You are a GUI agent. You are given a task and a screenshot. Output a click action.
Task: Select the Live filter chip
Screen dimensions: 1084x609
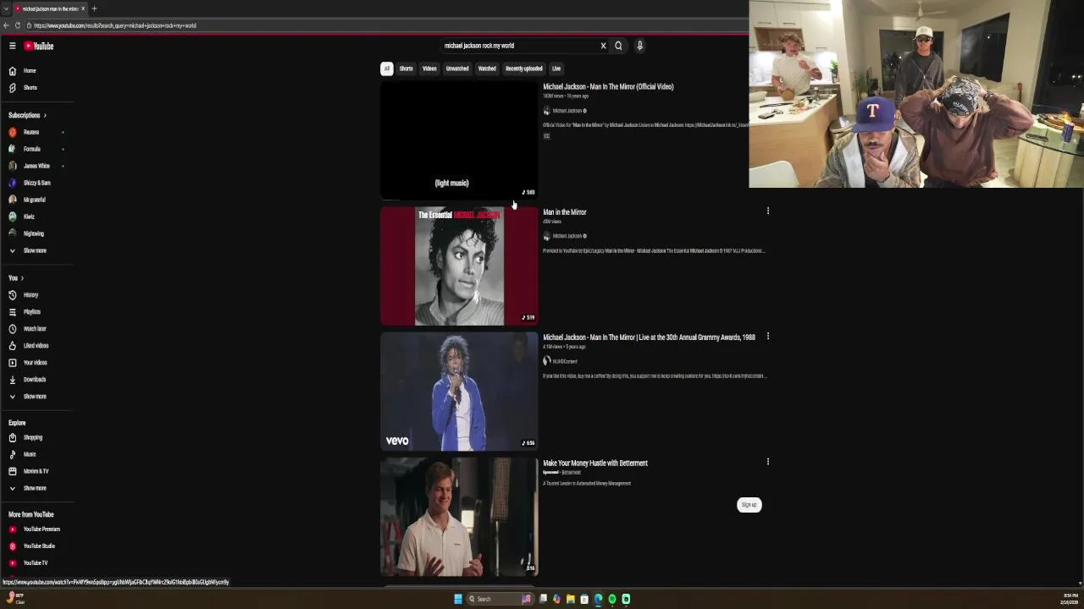coord(556,69)
